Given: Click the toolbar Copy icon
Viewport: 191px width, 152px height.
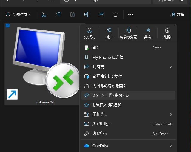Looking at the screenshot, I should (x=58, y=14).
